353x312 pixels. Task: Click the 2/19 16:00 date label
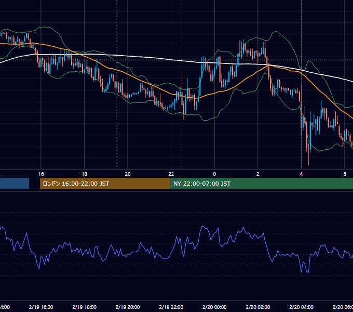41,307
